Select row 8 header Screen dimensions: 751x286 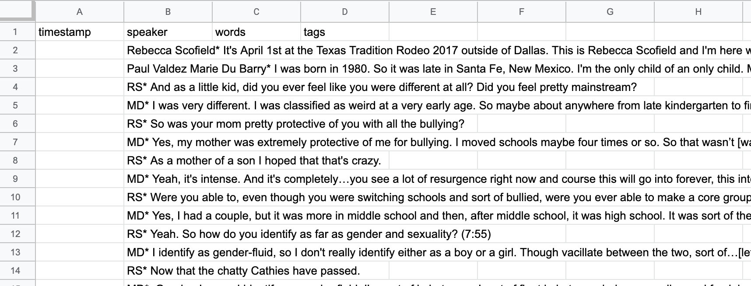point(18,160)
